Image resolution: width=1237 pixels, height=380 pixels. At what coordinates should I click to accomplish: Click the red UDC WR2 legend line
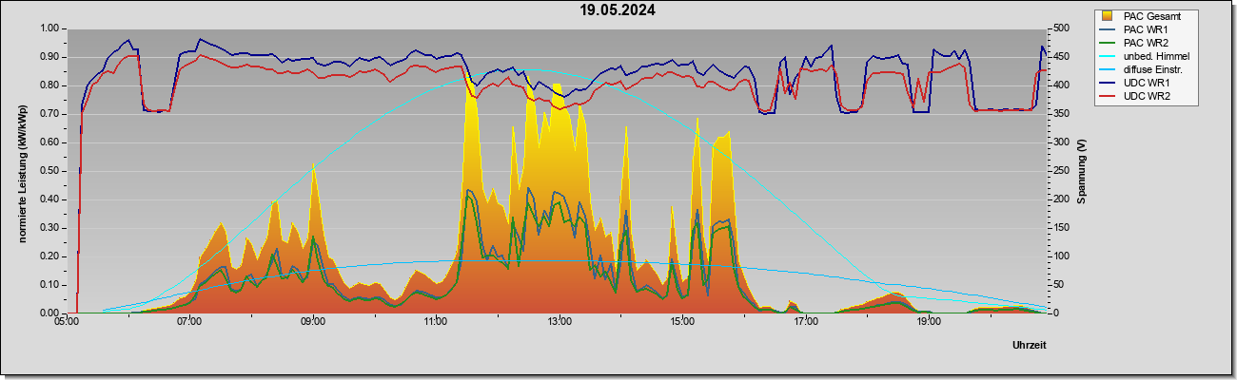1108,98
